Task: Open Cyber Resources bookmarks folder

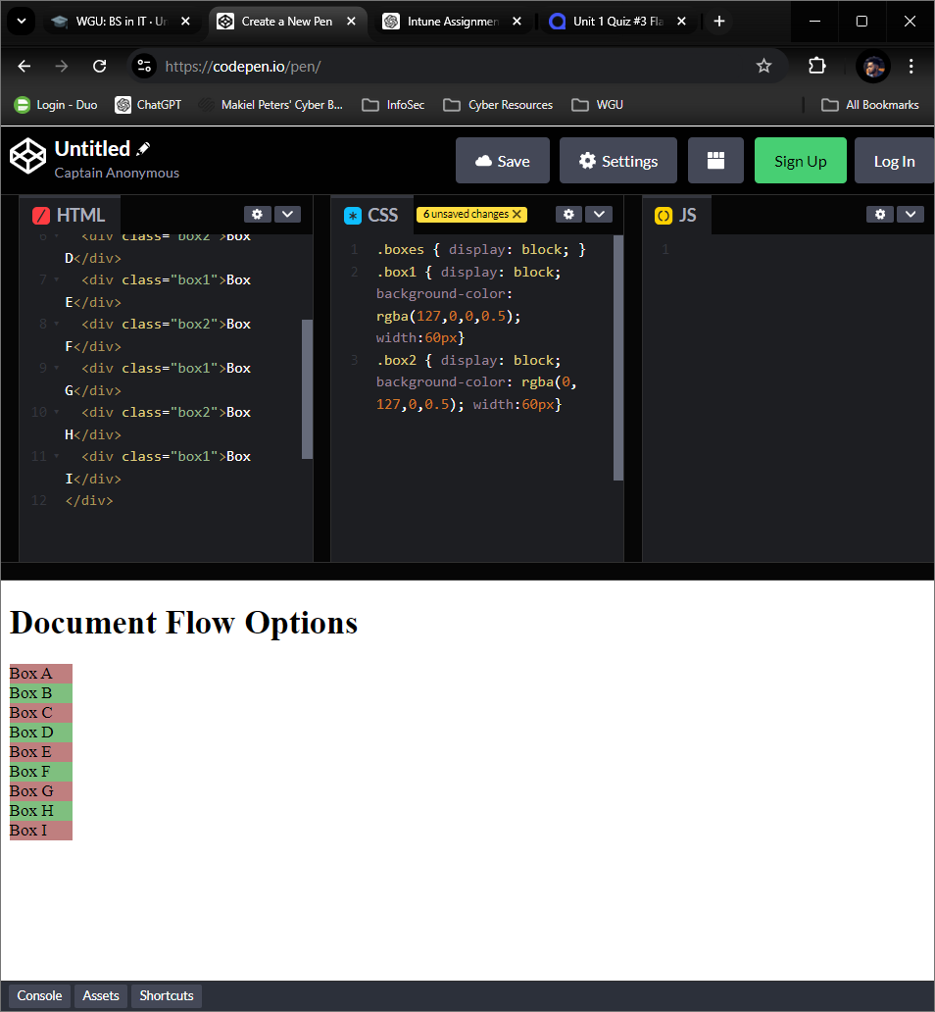Action: click(x=498, y=105)
